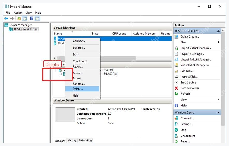
Task: Switch to the Summary tab
Action: pos(60,141)
